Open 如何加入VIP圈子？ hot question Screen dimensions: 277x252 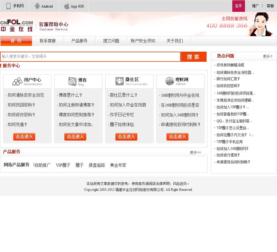tap(233, 107)
